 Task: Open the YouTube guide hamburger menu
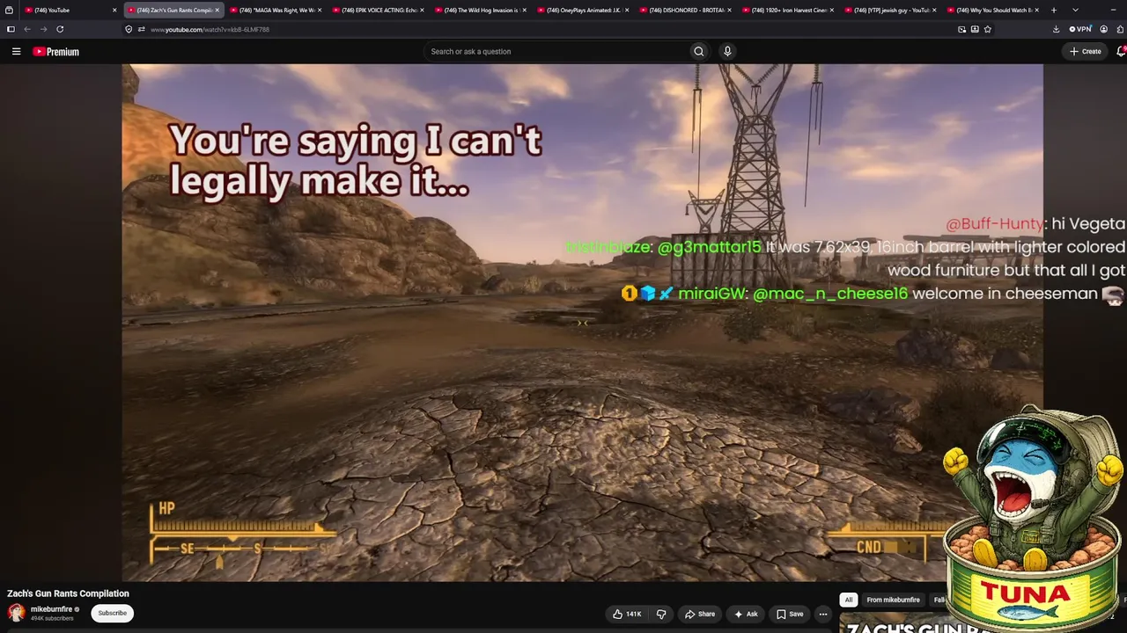(x=16, y=52)
